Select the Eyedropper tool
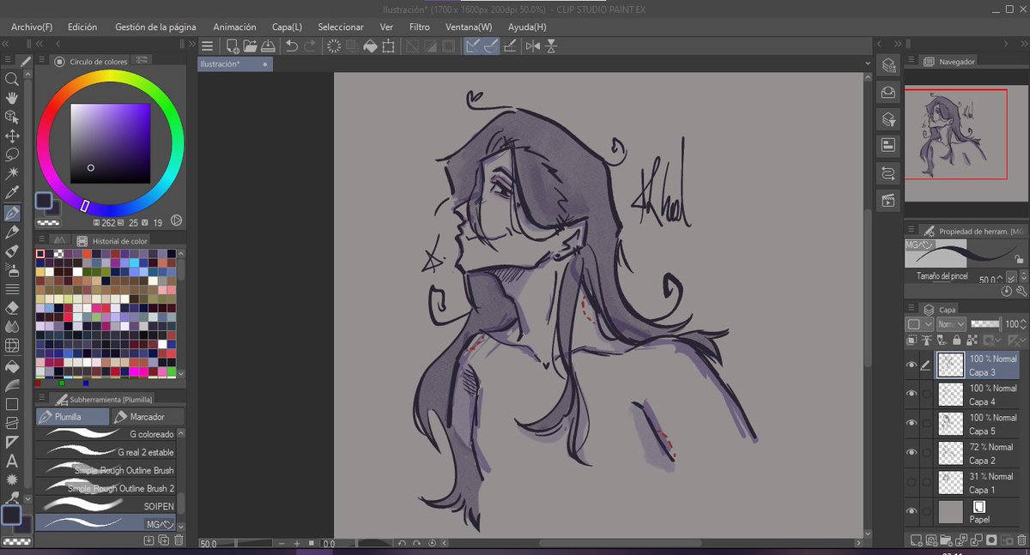1030x555 pixels. pos(12,193)
